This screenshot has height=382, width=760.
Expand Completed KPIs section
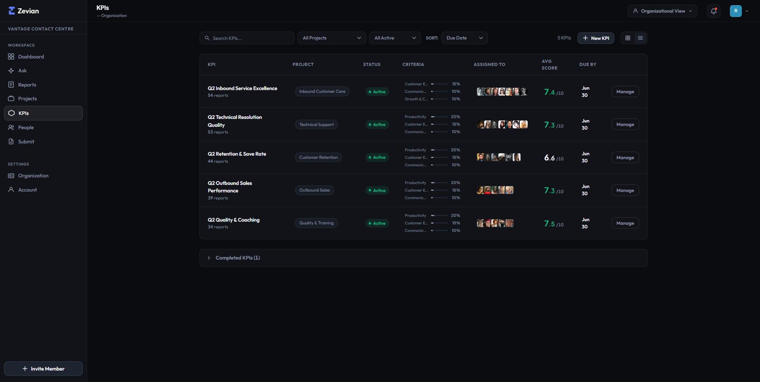[423, 258]
